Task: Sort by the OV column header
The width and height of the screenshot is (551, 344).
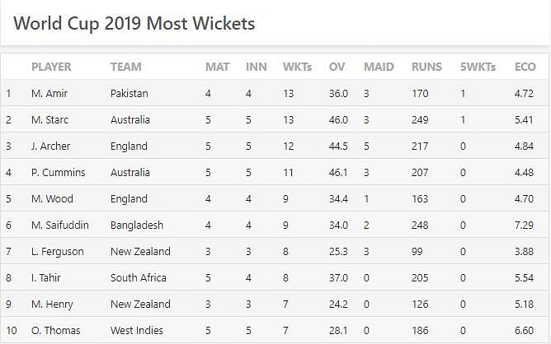Action: pyautogui.click(x=337, y=67)
